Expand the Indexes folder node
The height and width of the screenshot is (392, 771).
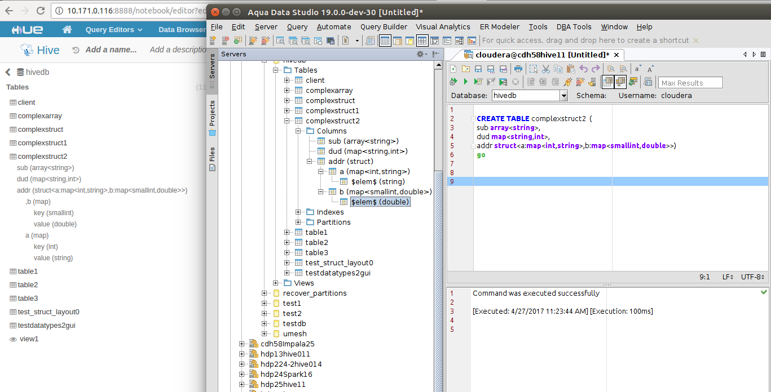tap(298, 212)
